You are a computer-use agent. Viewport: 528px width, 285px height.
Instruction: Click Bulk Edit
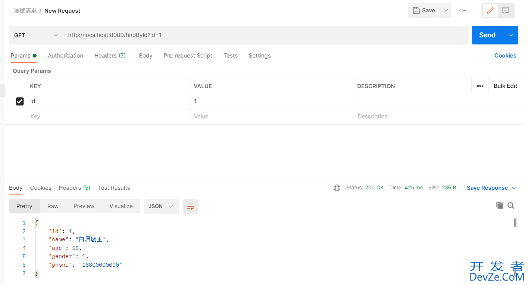[x=505, y=86]
